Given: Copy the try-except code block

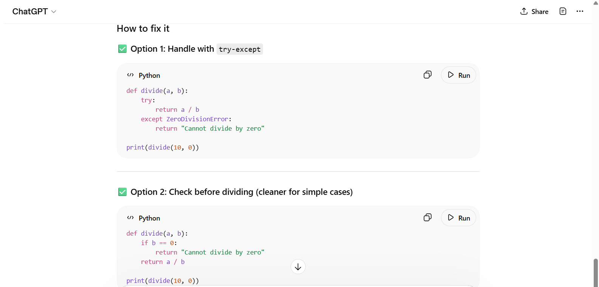Looking at the screenshot, I should (427, 75).
